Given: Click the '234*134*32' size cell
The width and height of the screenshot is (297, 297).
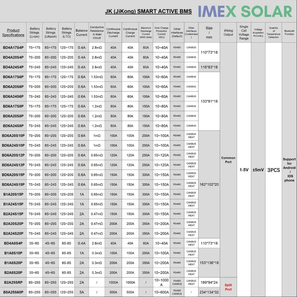Looking at the screenshot, I should click(209, 292).
